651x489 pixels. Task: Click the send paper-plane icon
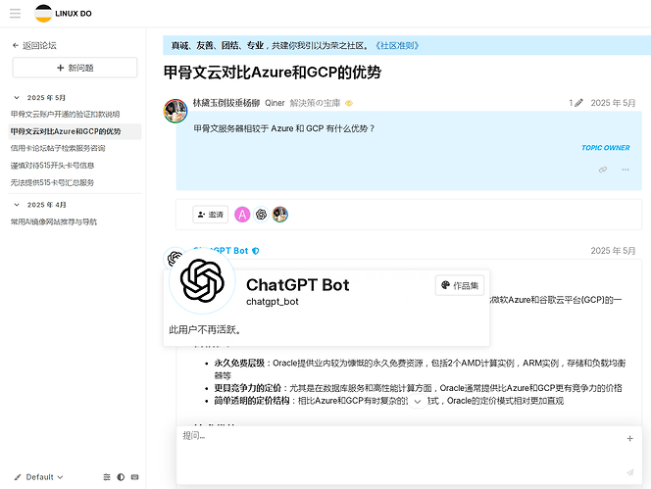[629, 472]
